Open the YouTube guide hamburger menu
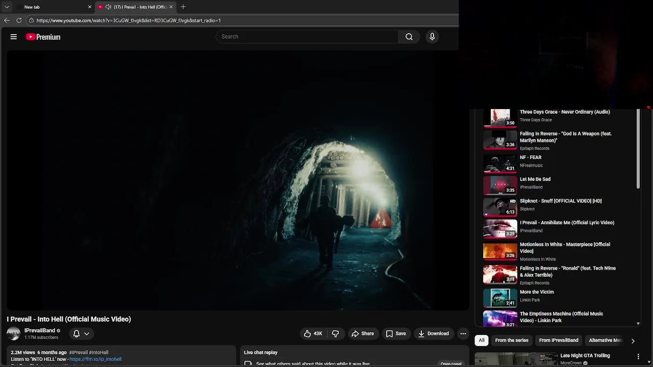653x367 pixels. 14,37
